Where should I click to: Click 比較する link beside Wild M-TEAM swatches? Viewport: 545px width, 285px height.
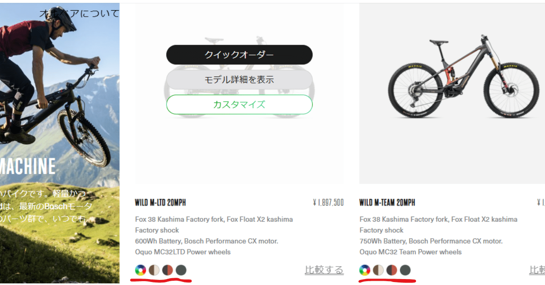coord(537,270)
